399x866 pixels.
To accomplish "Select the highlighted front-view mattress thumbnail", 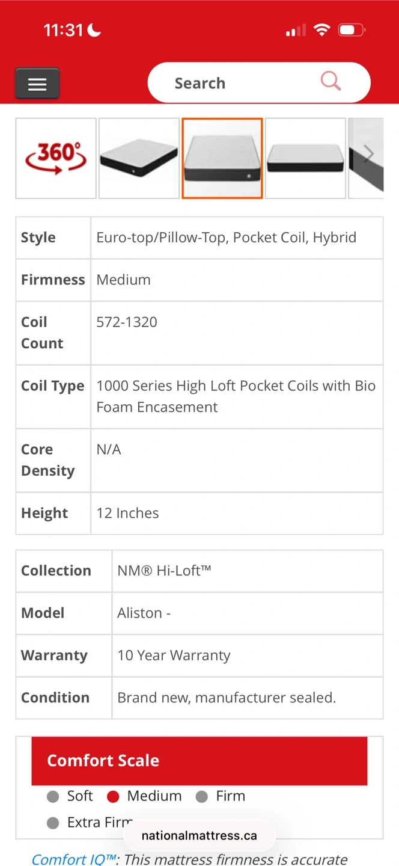I will pos(222,158).
